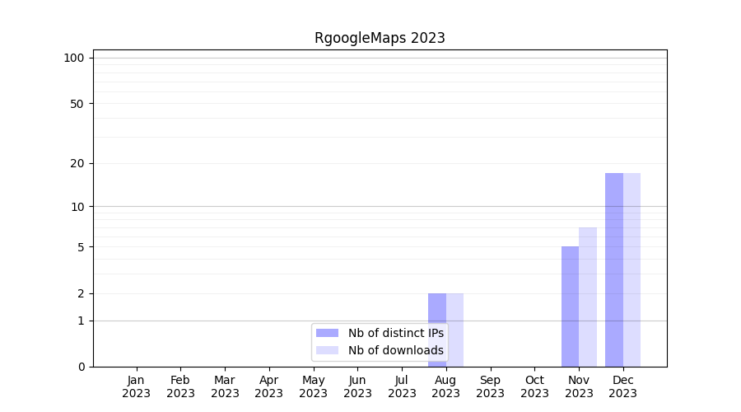Click the chart title RgoogleMaps 2023
This screenshot has width=741, height=412.
(380, 38)
